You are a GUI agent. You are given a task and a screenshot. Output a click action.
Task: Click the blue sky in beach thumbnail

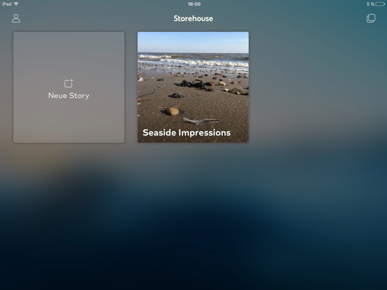pos(193,42)
